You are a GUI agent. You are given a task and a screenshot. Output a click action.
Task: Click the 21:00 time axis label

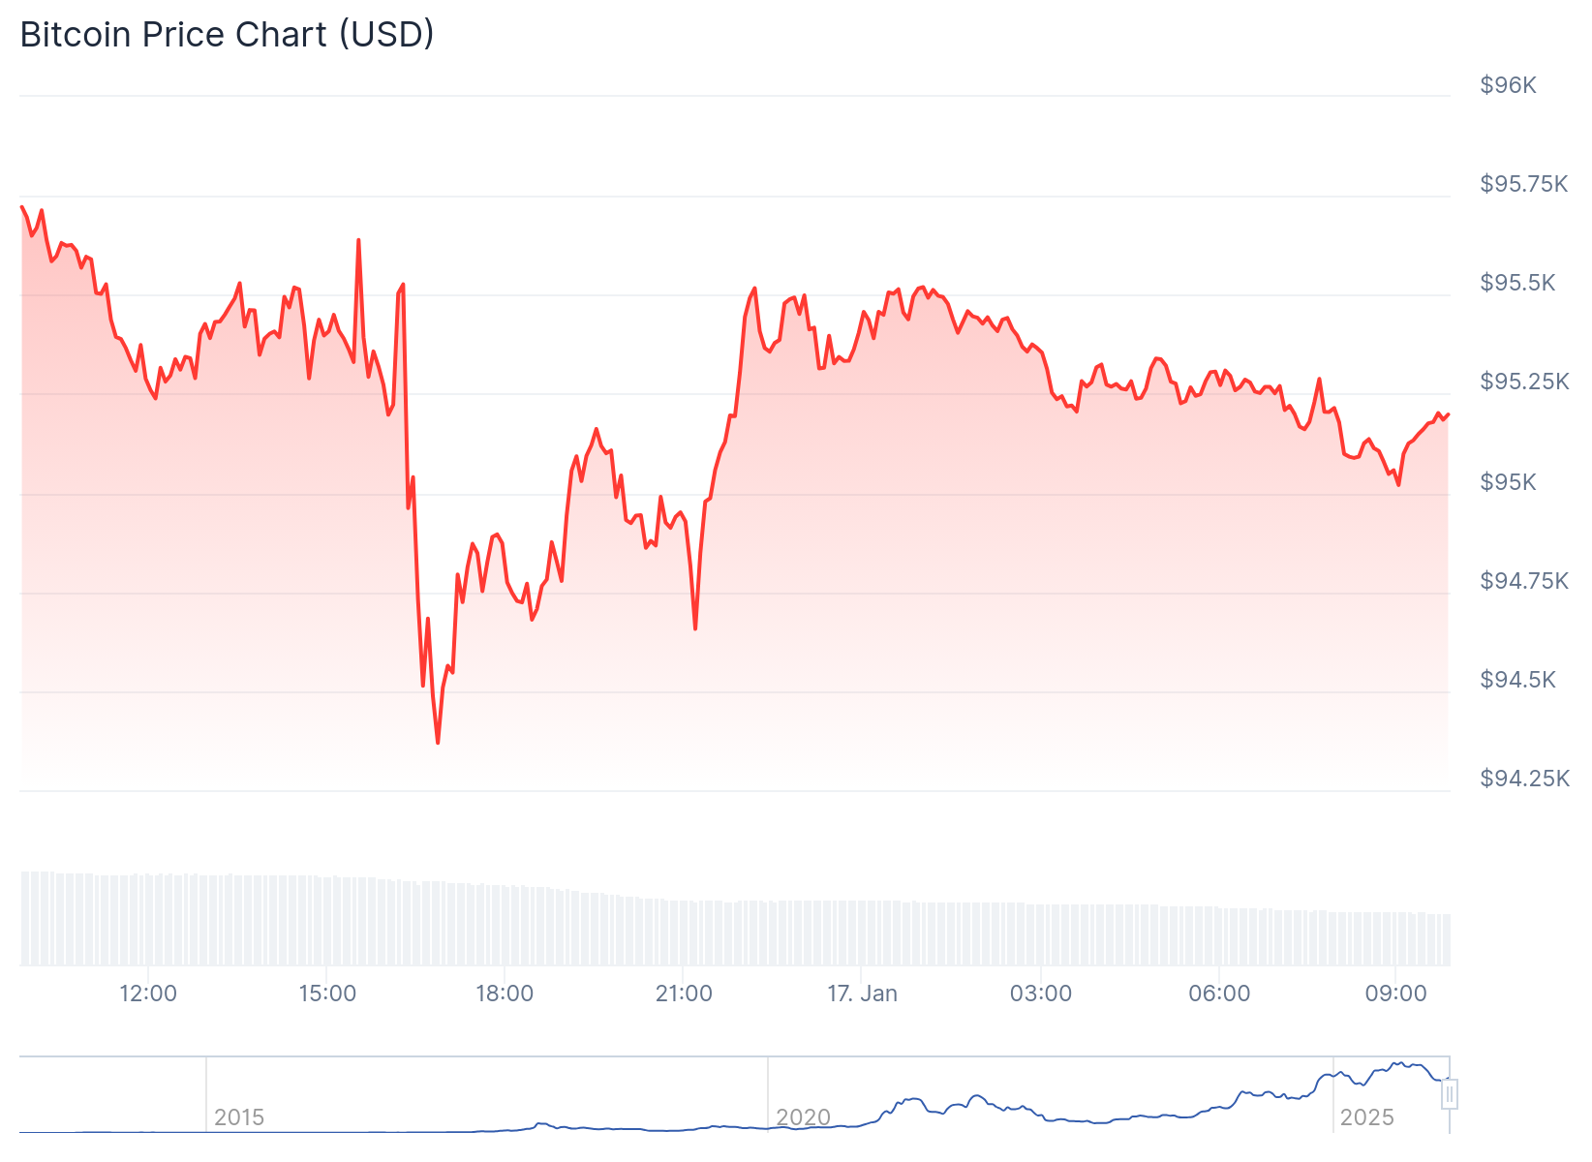click(x=684, y=994)
